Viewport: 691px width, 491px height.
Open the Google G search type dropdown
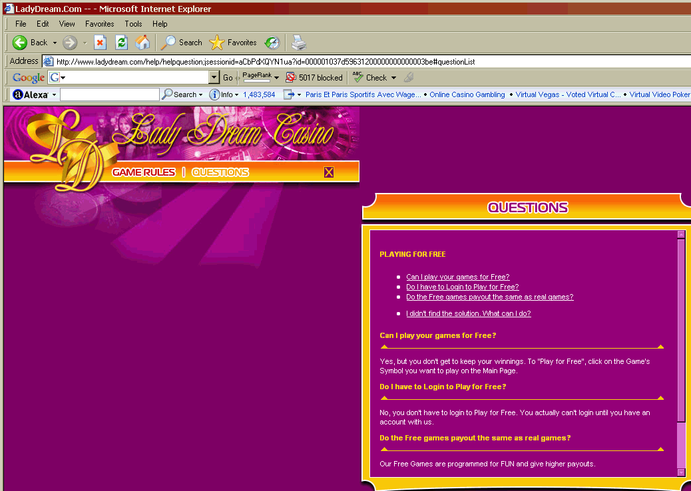63,78
